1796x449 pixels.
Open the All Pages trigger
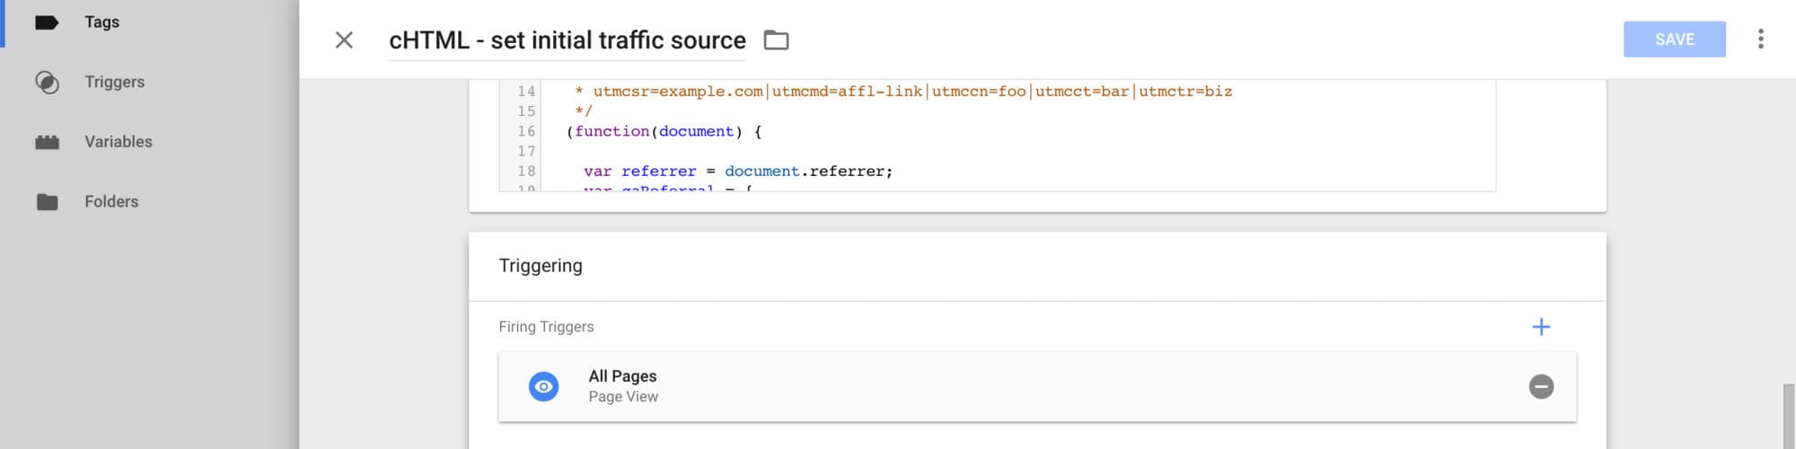(1037, 386)
